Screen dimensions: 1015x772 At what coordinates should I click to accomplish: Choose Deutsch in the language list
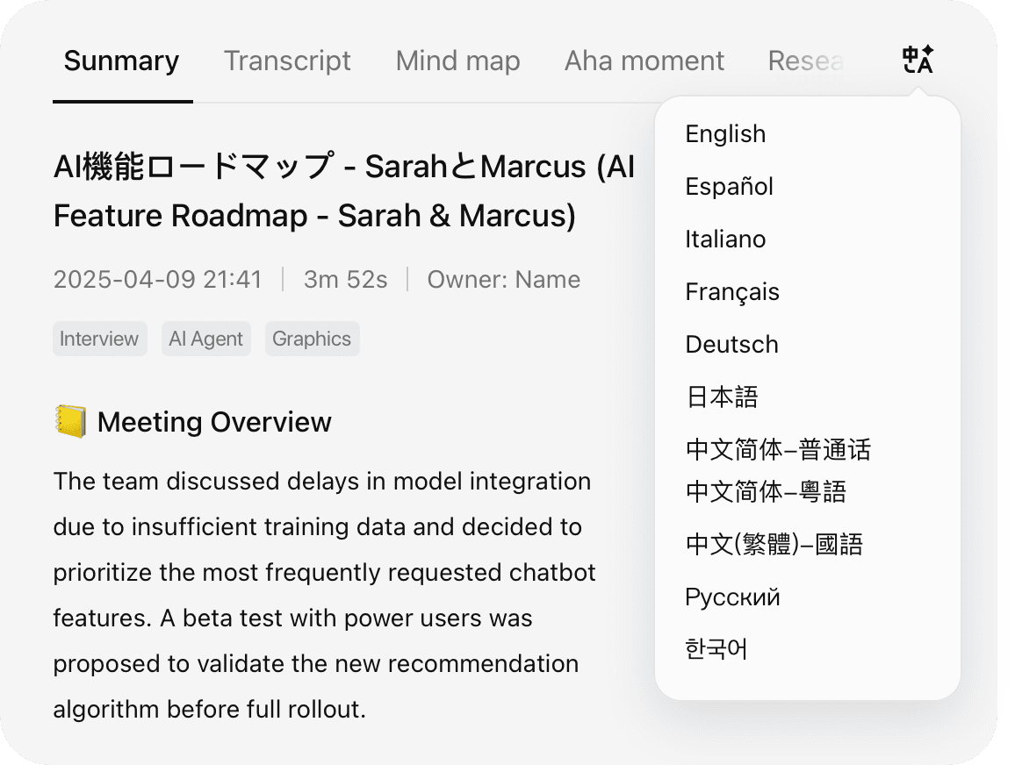[731, 345]
